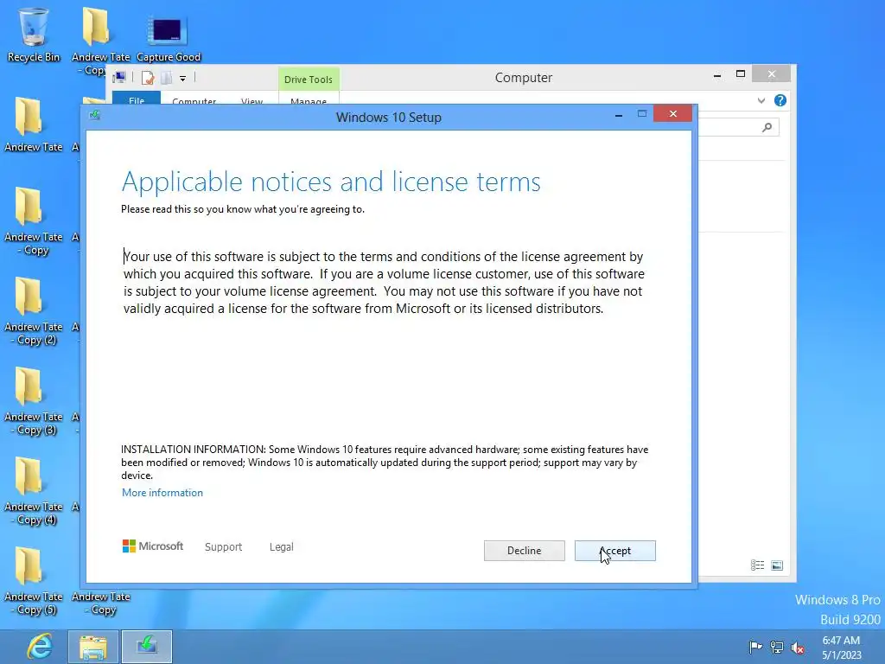Open Help in Computer window
885x664 pixels.
(x=780, y=100)
